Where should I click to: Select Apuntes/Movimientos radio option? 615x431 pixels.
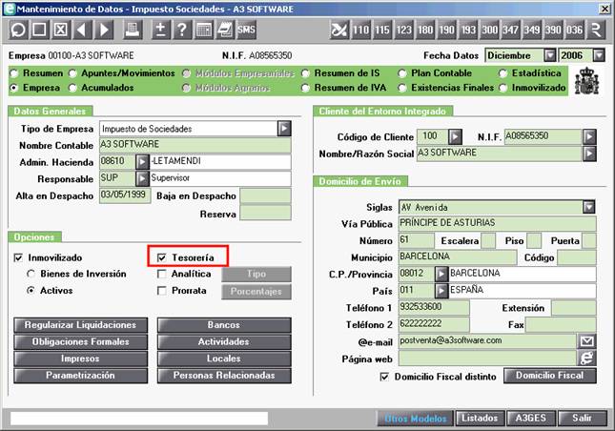click(72, 73)
